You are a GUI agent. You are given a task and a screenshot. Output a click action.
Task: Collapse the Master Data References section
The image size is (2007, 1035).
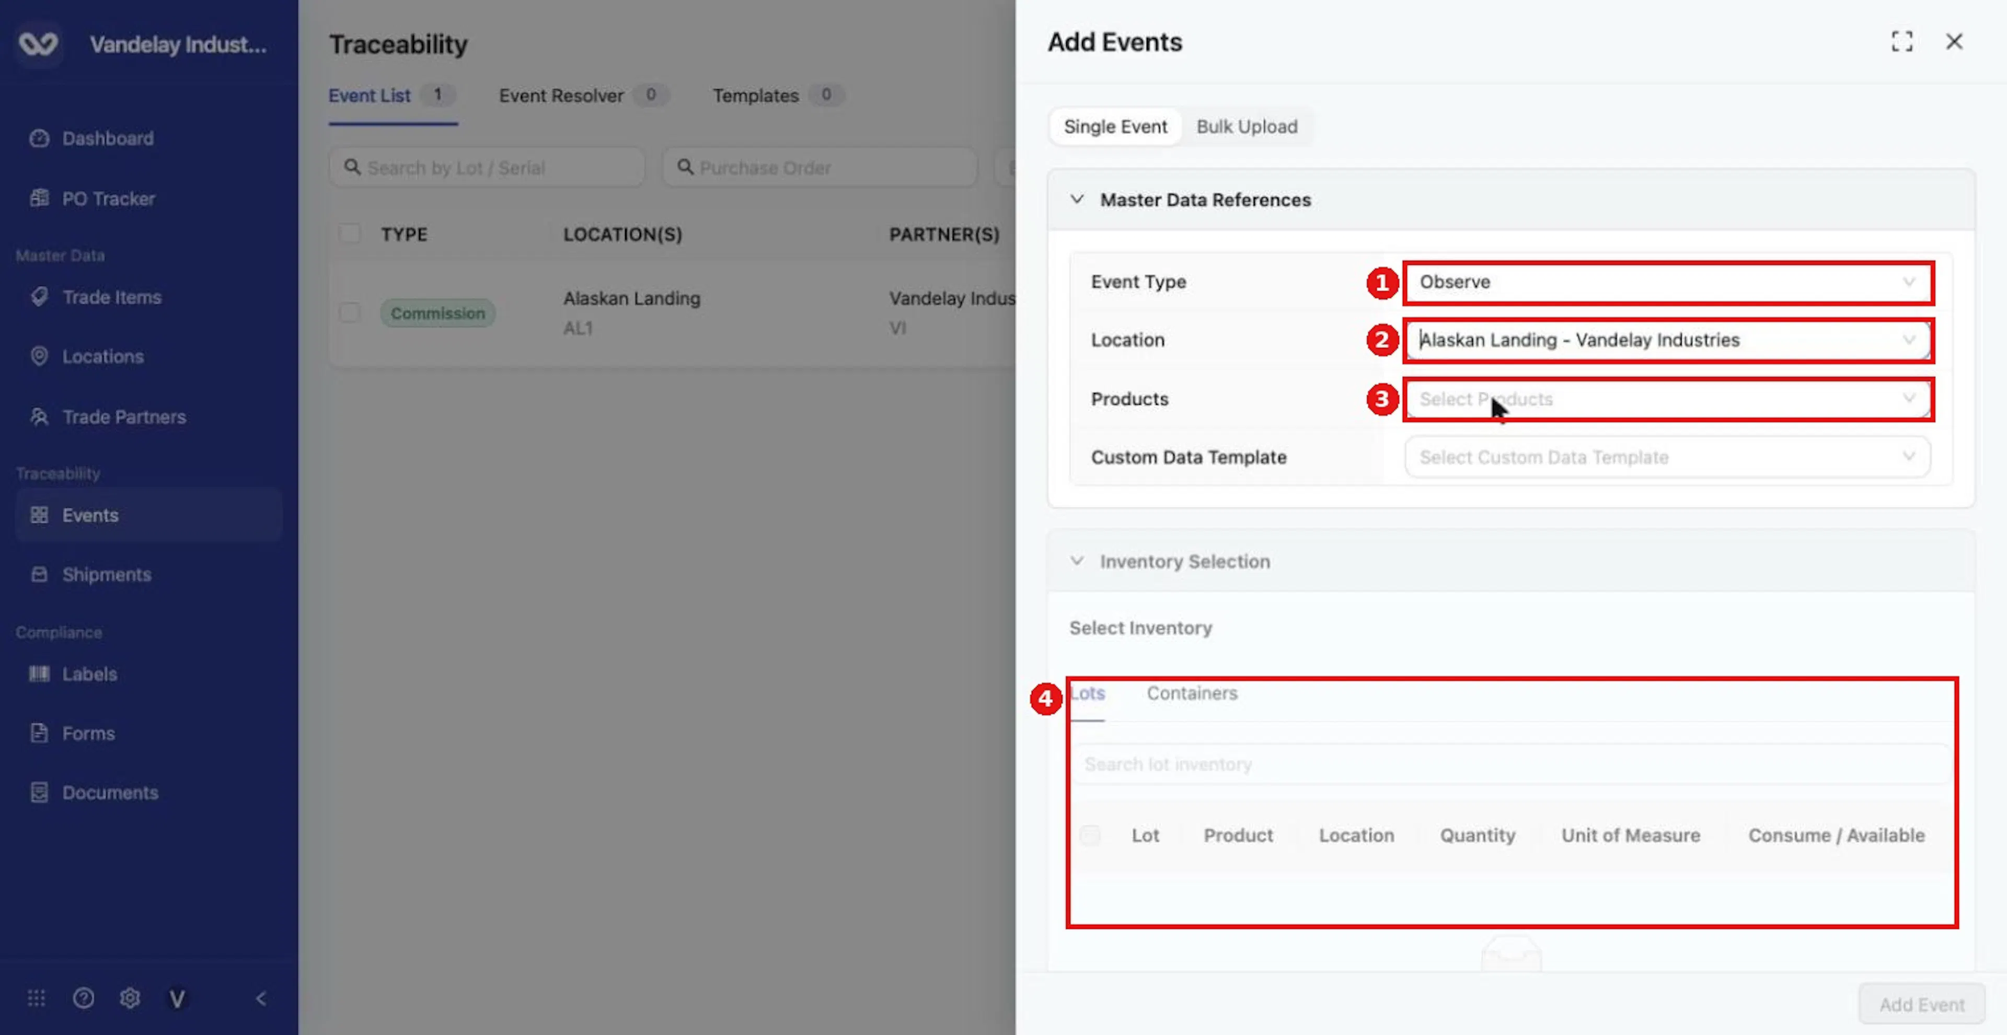(1077, 200)
